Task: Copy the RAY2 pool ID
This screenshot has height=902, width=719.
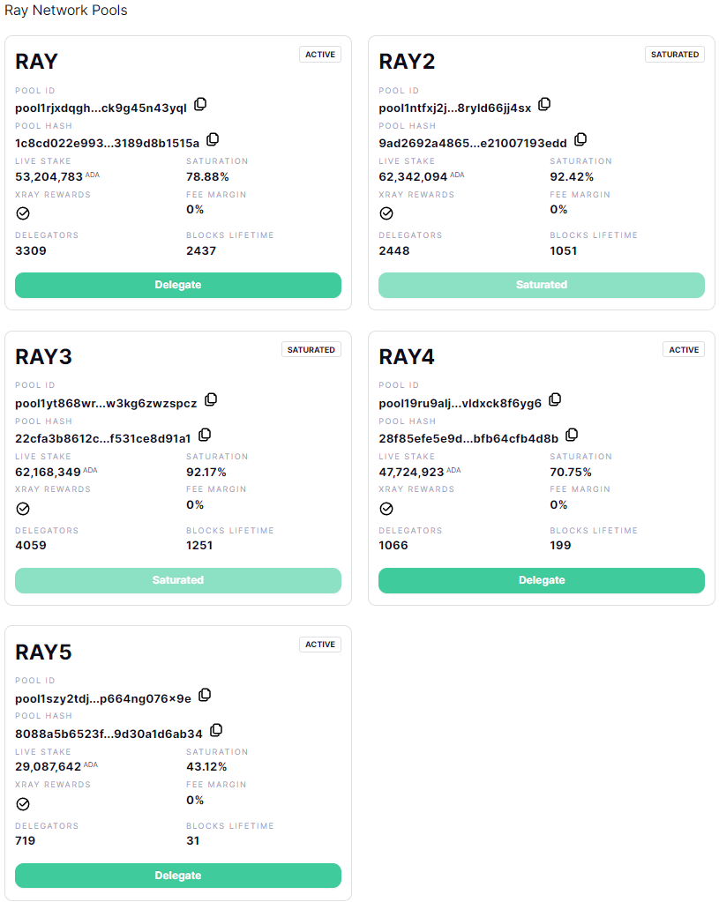Action: pos(544,105)
